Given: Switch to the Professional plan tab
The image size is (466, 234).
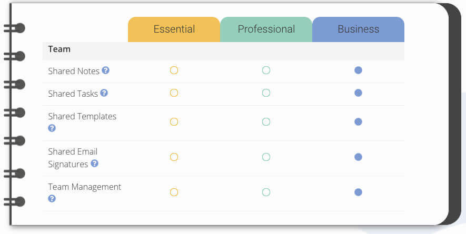Looking at the screenshot, I should (266, 29).
